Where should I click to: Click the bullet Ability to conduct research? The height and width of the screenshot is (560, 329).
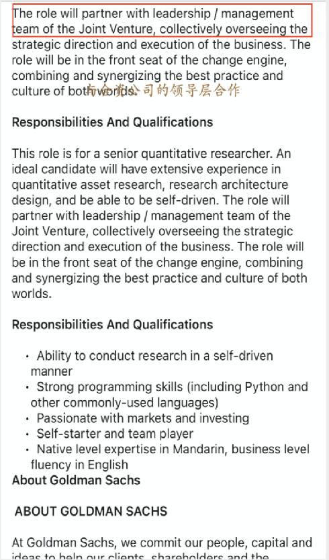[152, 363]
